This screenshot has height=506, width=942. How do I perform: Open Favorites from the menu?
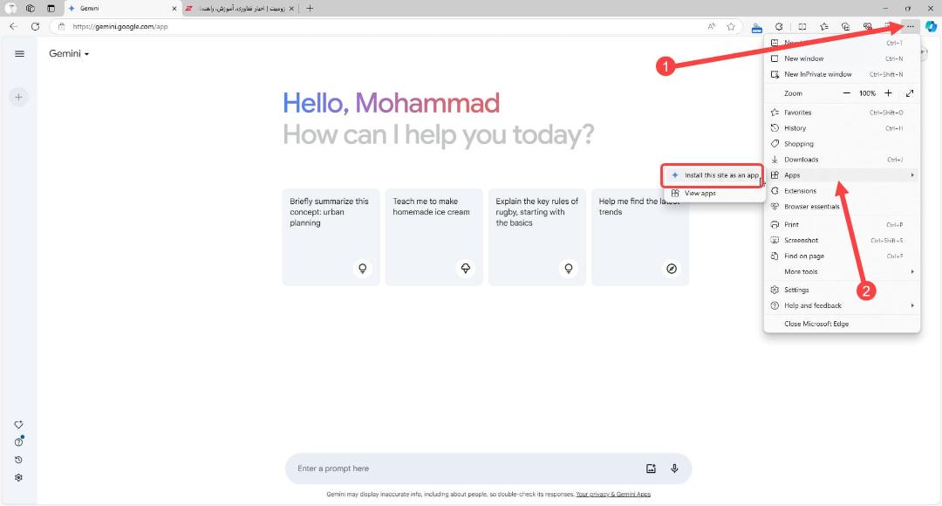point(842,113)
